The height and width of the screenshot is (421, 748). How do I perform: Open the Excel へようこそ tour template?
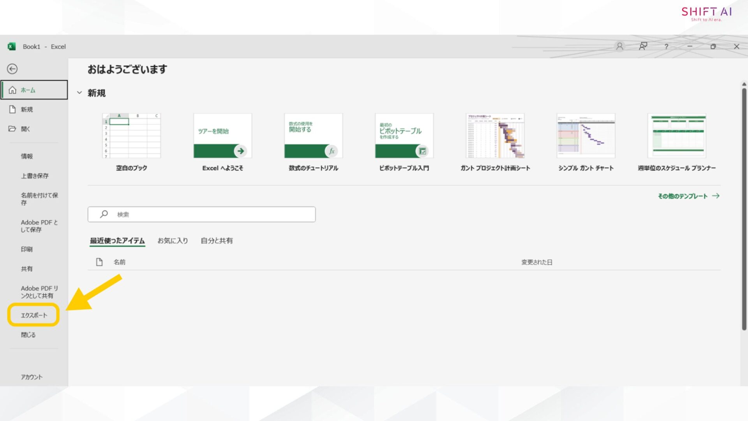coord(222,136)
